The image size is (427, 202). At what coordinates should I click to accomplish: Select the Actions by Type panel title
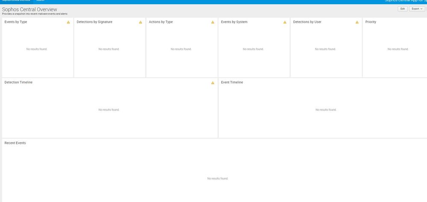tap(161, 22)
